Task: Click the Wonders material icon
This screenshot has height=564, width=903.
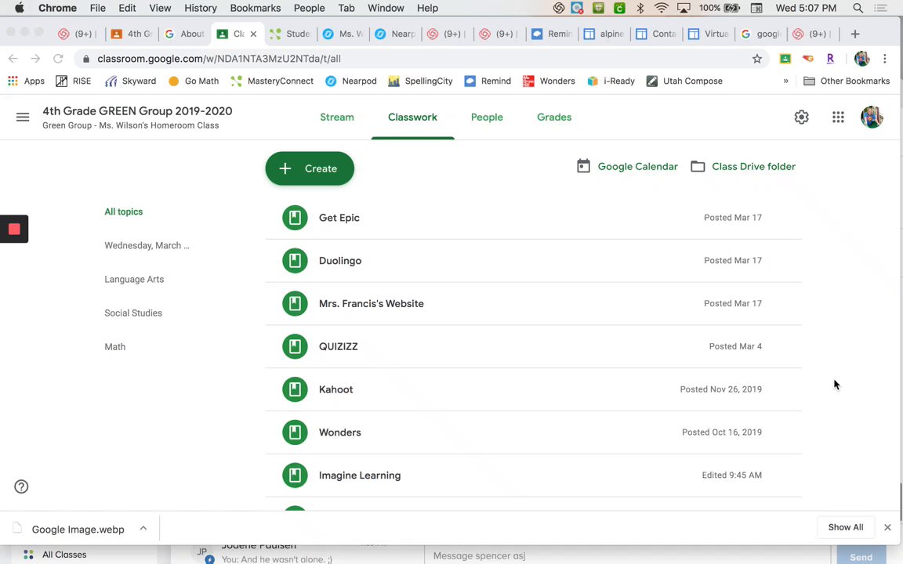Action: click(x=295, y=432)
